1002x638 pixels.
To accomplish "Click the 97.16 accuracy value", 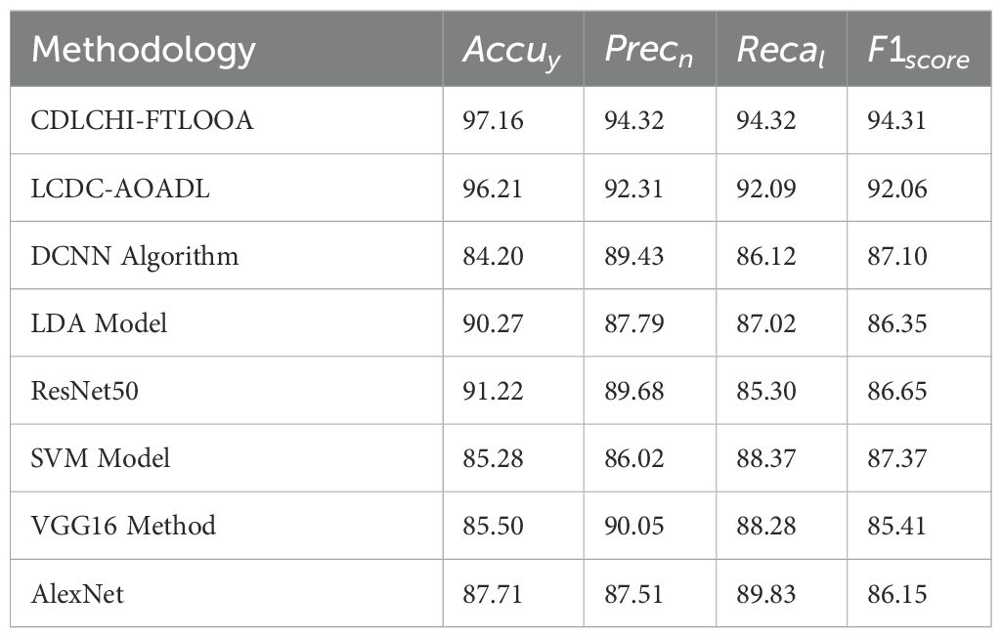I will pyautogui.click(x=494, y=120).
